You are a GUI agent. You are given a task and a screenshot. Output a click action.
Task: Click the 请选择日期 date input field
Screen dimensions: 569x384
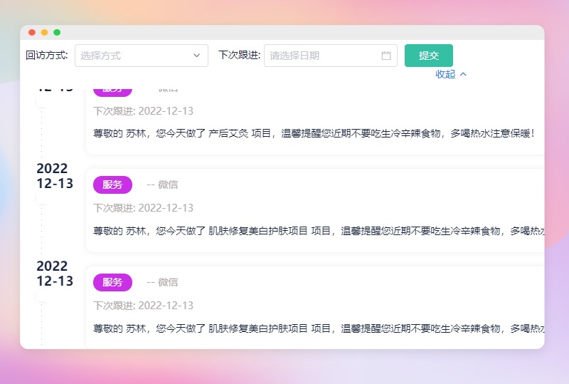coord(331,56)
